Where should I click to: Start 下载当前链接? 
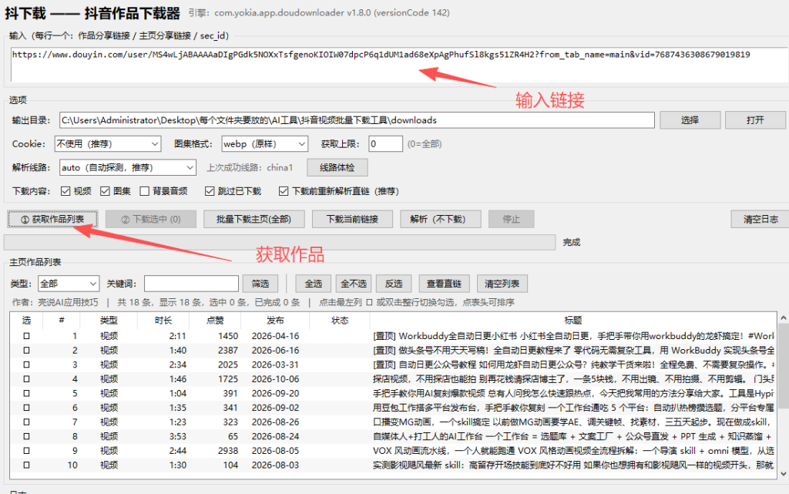click(352, 220)
